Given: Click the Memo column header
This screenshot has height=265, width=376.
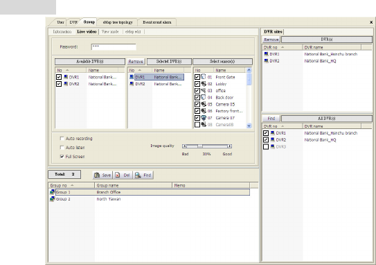Looking at the screenshot, I should coord(211,185).
